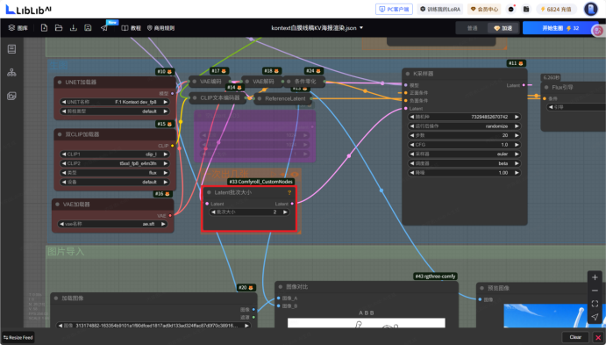Open the 图库 gallery in toolbar
606x345 pixels.
pyautogui.click(x=18, y=28)
